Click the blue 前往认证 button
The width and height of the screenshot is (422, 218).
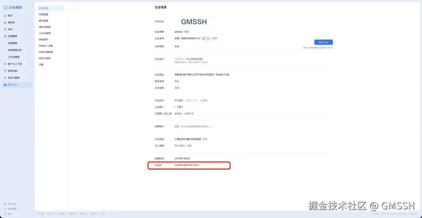(324, 42)
